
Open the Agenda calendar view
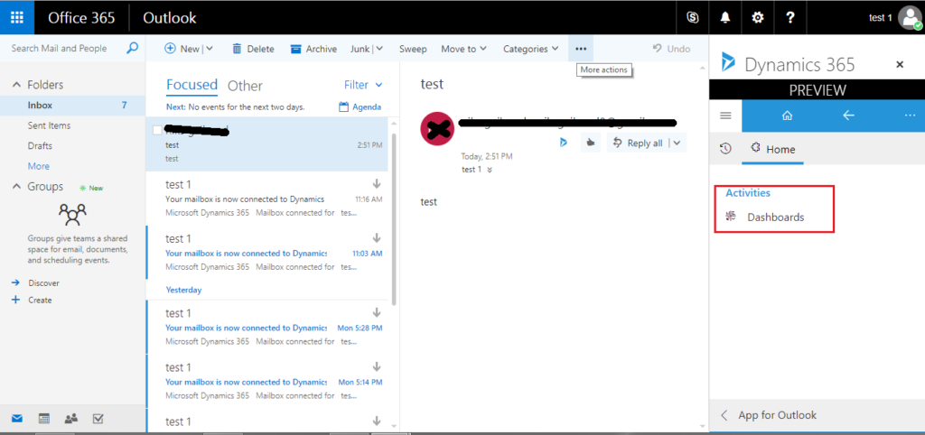pos(360,107)
